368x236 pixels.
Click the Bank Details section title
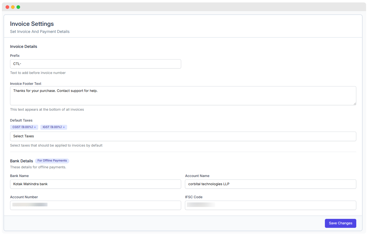22,161
